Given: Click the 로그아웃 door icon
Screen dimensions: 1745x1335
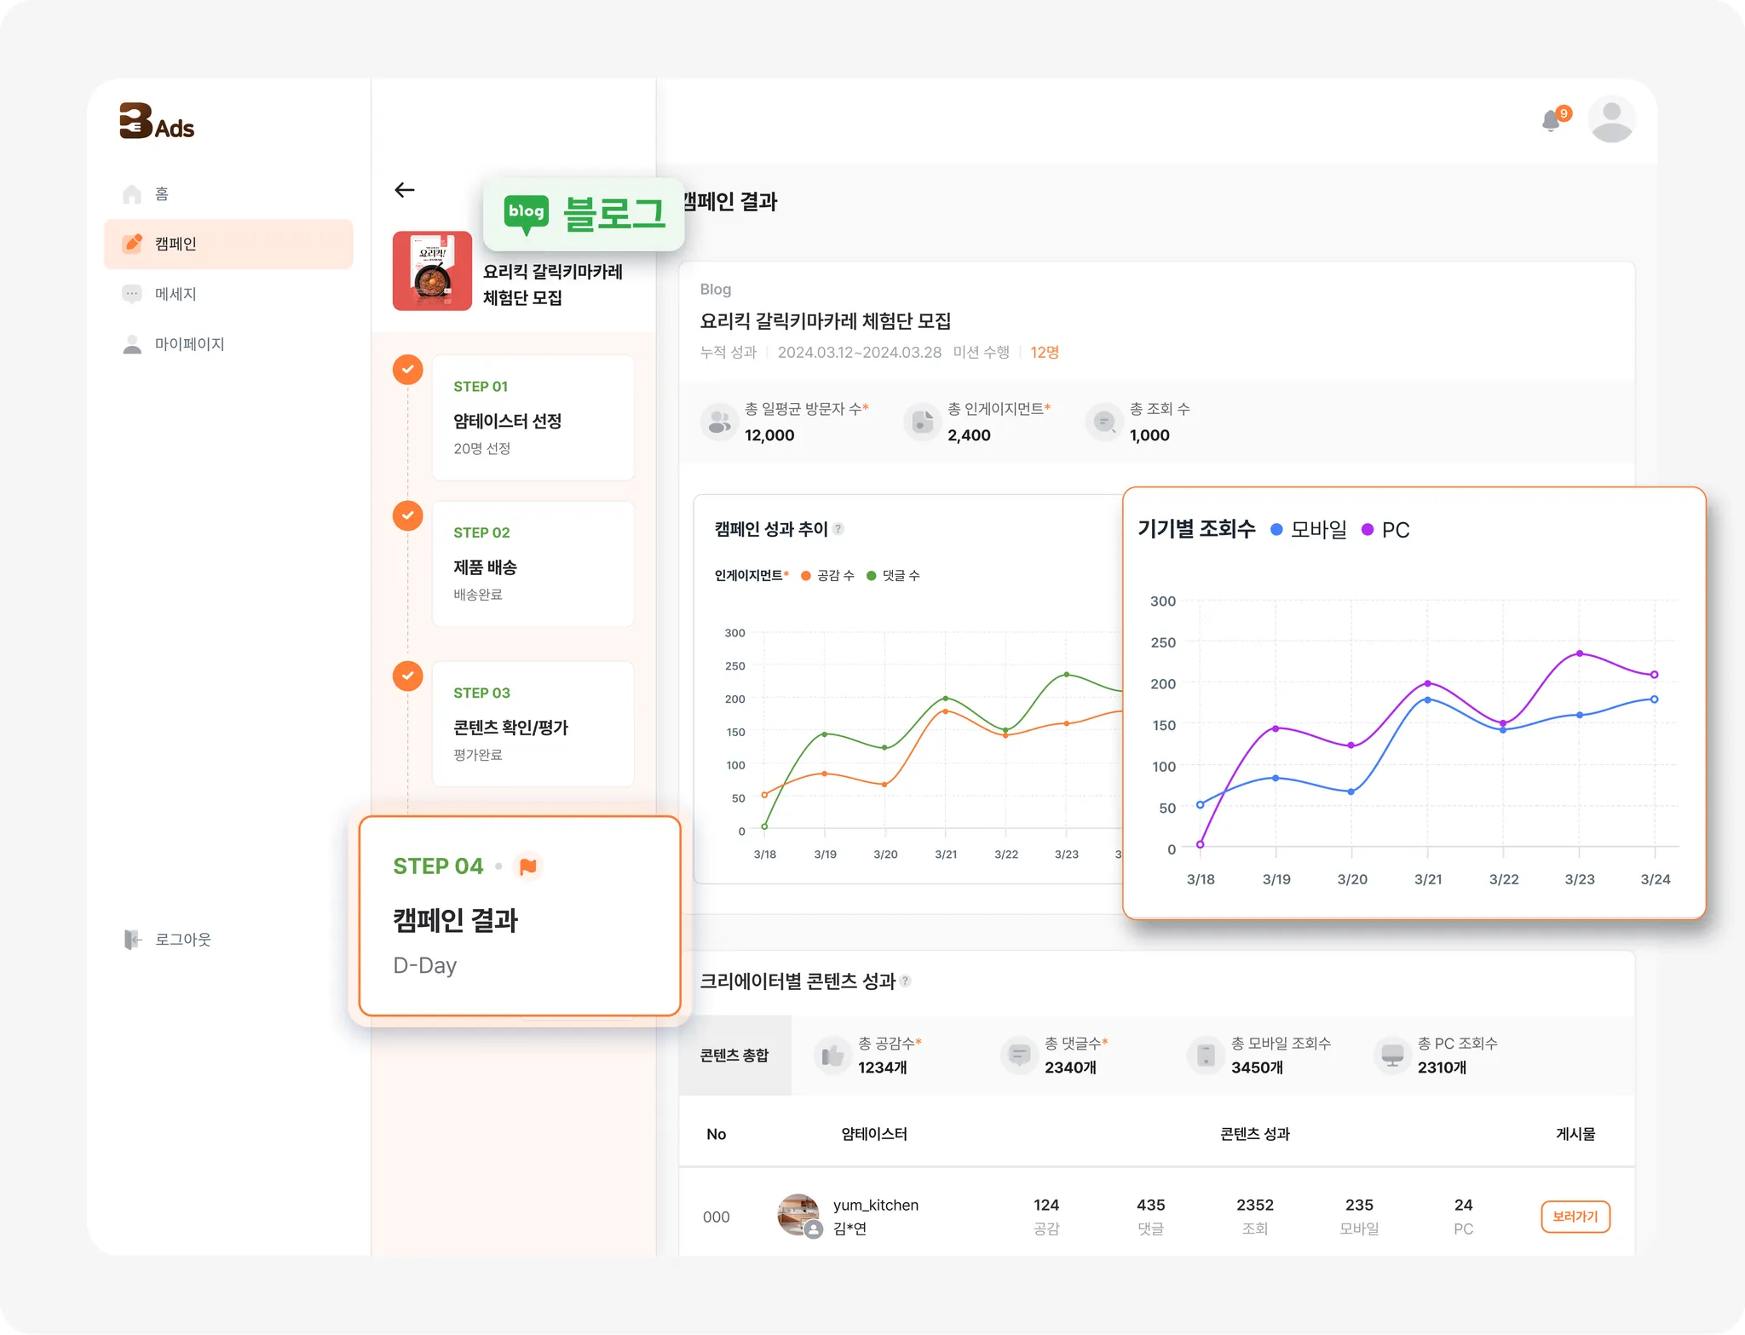Looking at the screenshot, I should click(132, 940).
